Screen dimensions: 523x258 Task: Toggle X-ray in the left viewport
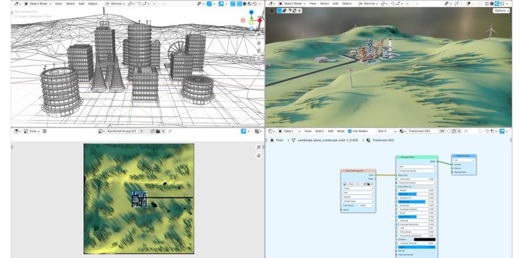click(x=233, y=4)
